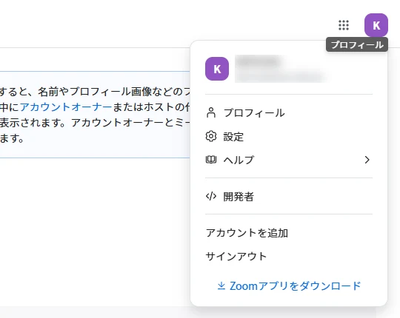Viewport: 400px width, 318px height.
Task: Click the download arrow icon next to Zoomアプリ
Action: pyautogui.click(x=221, y=286)
